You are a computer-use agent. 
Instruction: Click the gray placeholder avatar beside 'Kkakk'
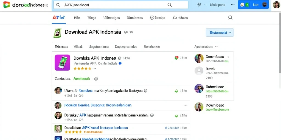click(x=199, y=71)
